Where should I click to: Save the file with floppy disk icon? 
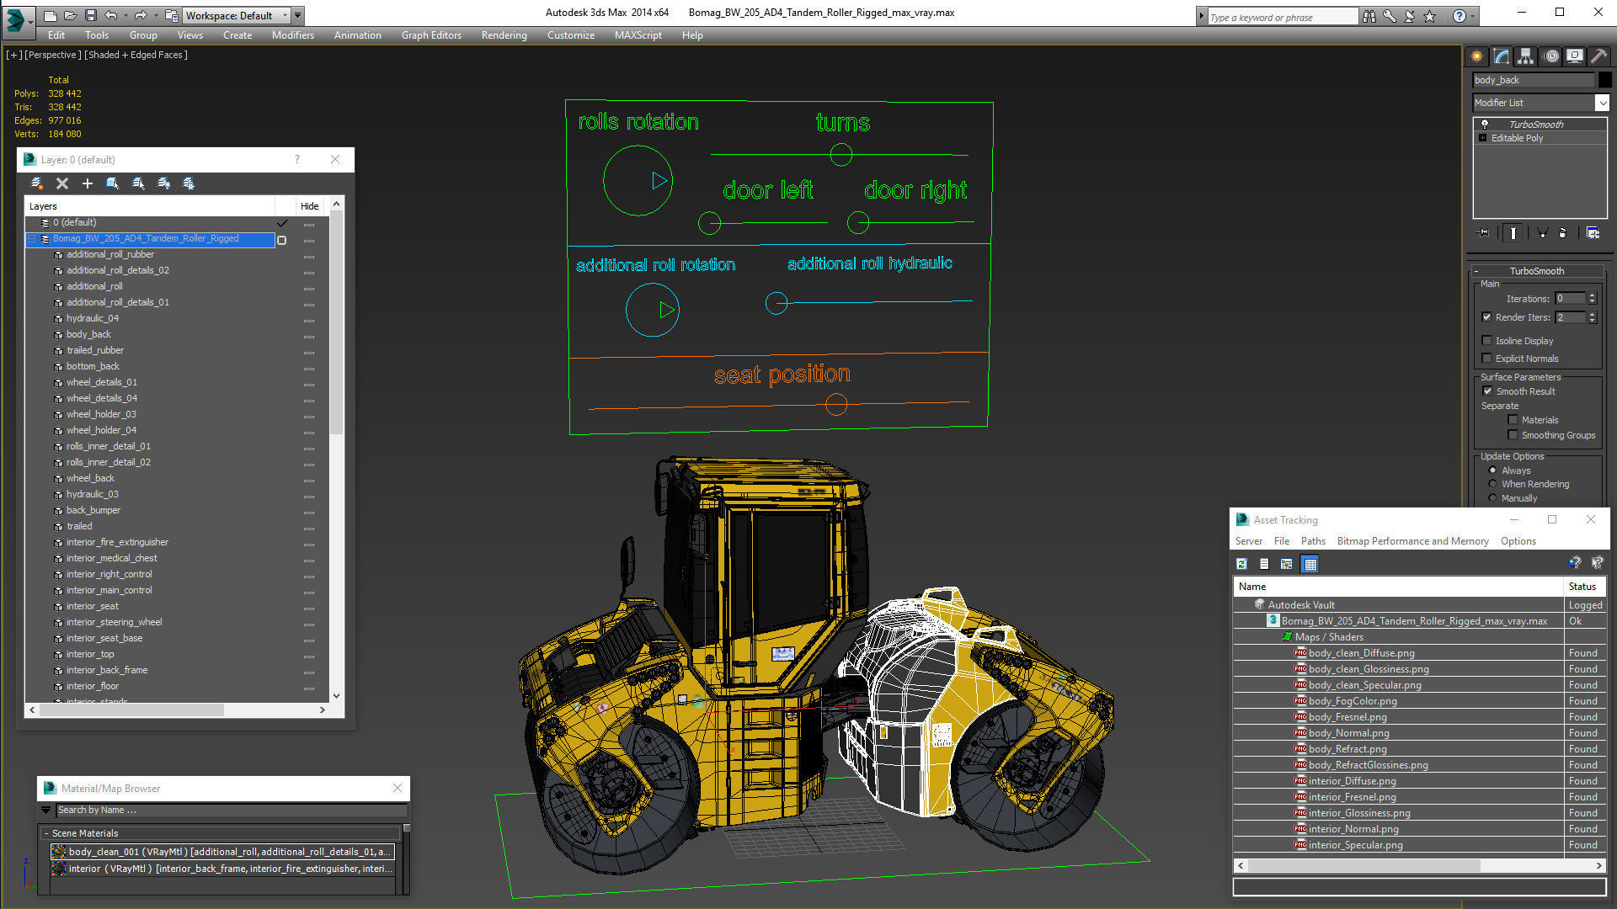(90, 15)
